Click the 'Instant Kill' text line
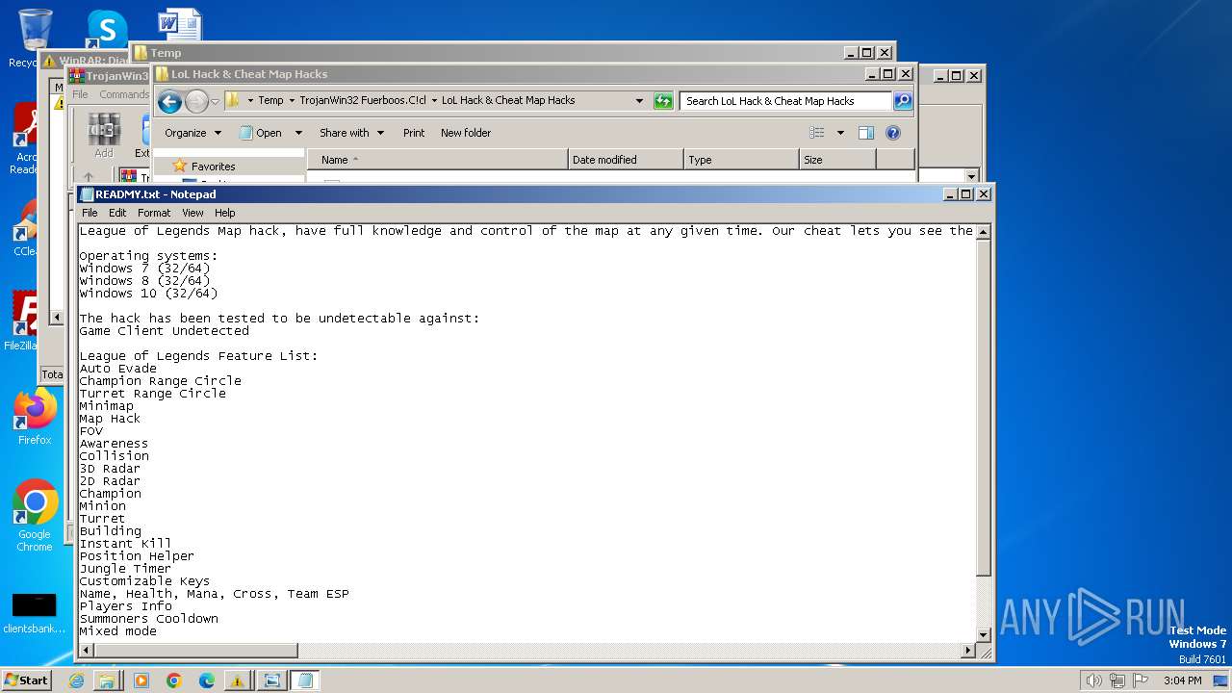The width and height of the screenshot is (1232, 693). coord(125,544)
